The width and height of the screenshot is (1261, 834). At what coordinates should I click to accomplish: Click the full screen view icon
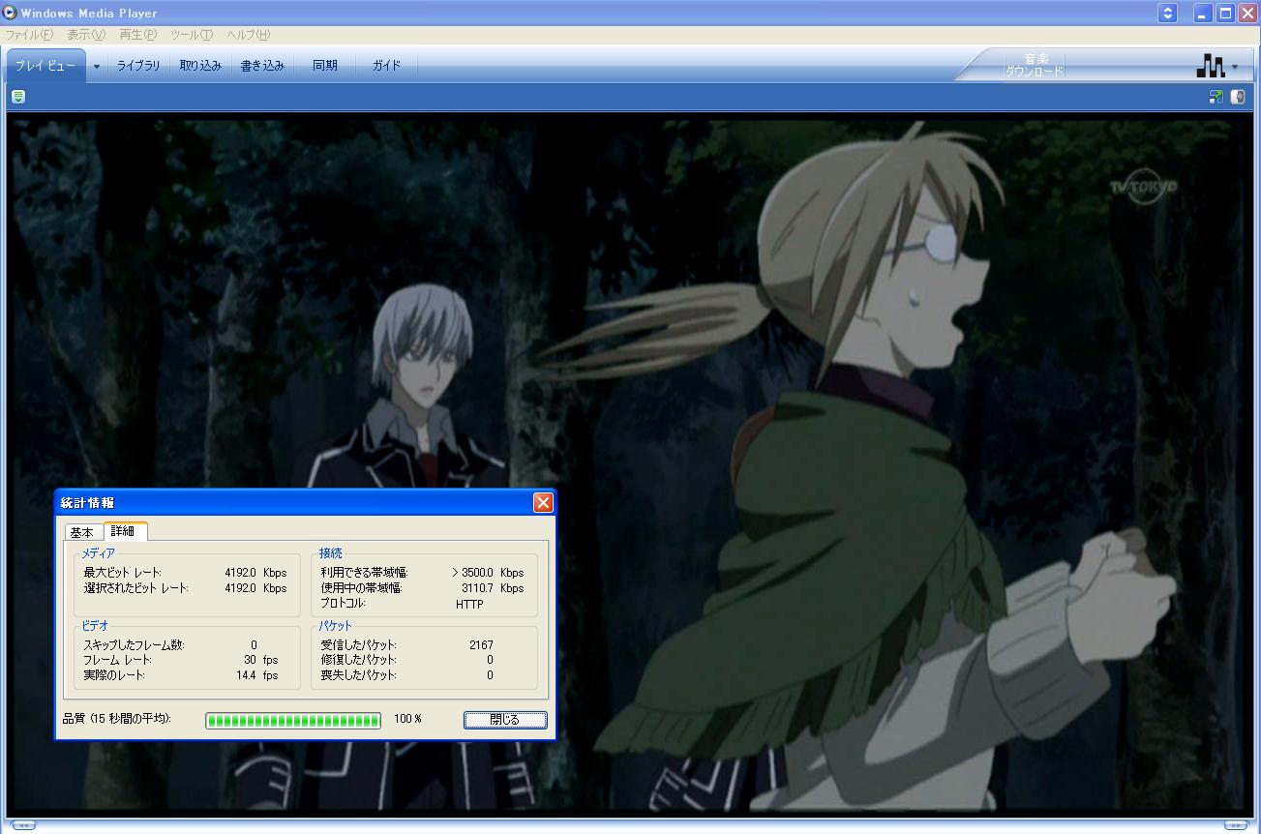coord(1216,96)
